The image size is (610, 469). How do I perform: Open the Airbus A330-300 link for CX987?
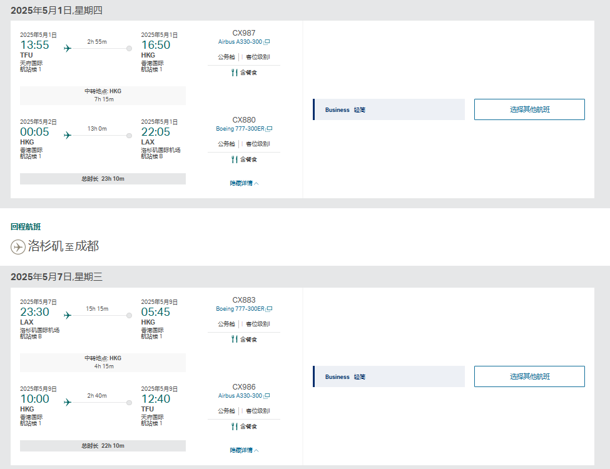[x=240, y=42]
